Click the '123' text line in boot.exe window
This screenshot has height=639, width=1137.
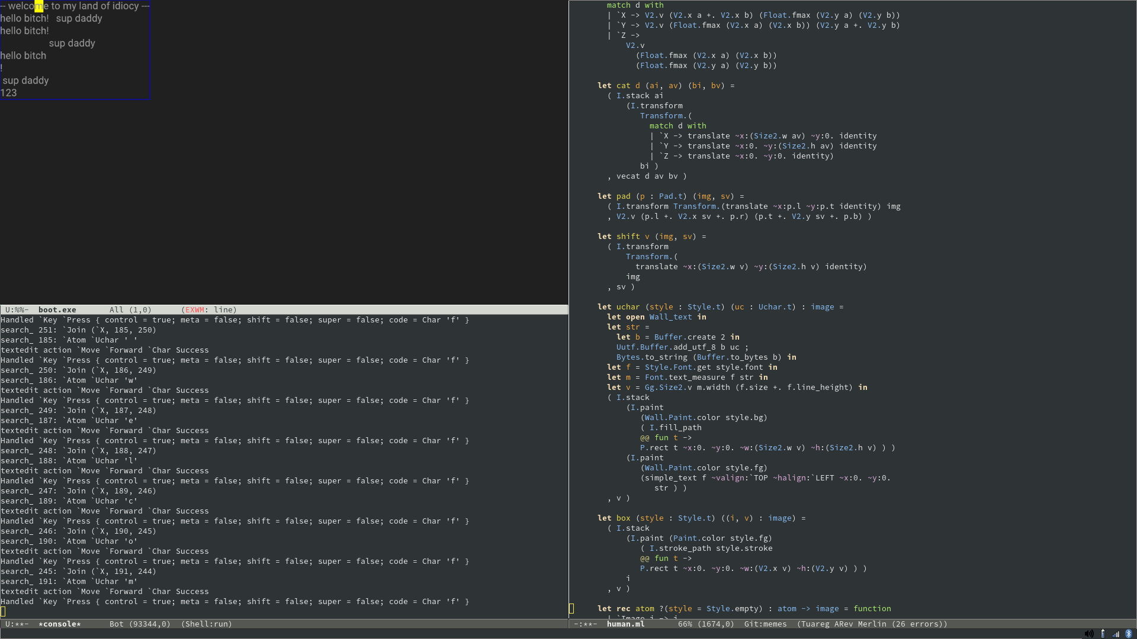(x=9, y=93)
